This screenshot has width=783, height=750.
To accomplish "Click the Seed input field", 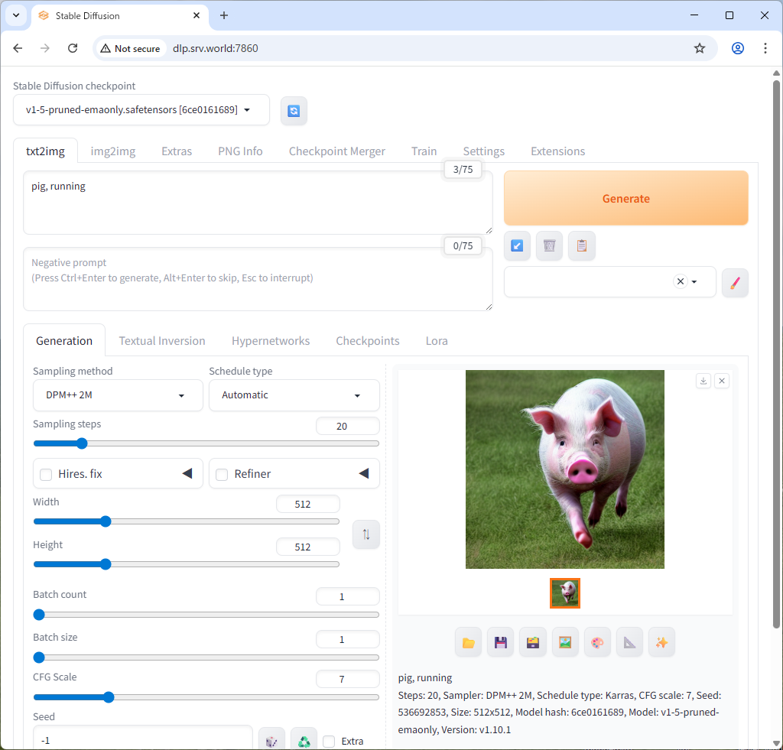I will click(x=143, y=739).
